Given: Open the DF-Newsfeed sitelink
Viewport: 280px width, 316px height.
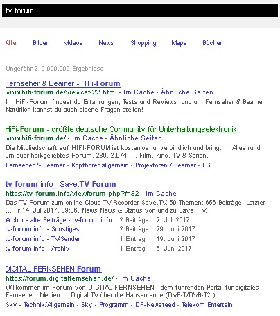Looking at the screenshot, I should point(155,305).
